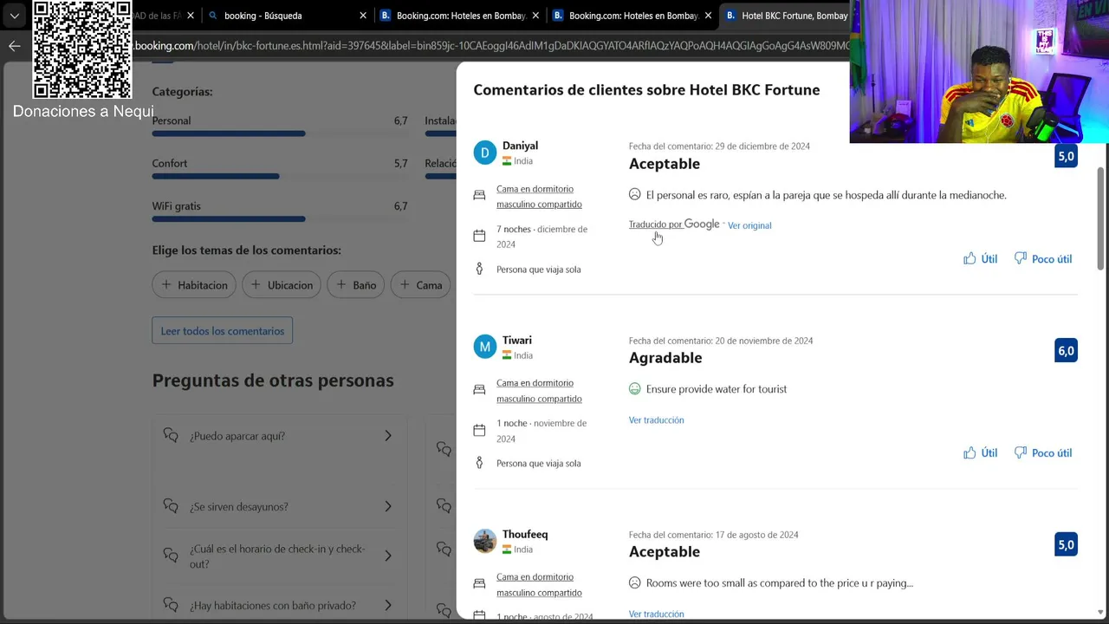1109x624 pixels.
Task: Expand '¿Puedo aparcar aquí?' question
Action: [x=278, y=436]
